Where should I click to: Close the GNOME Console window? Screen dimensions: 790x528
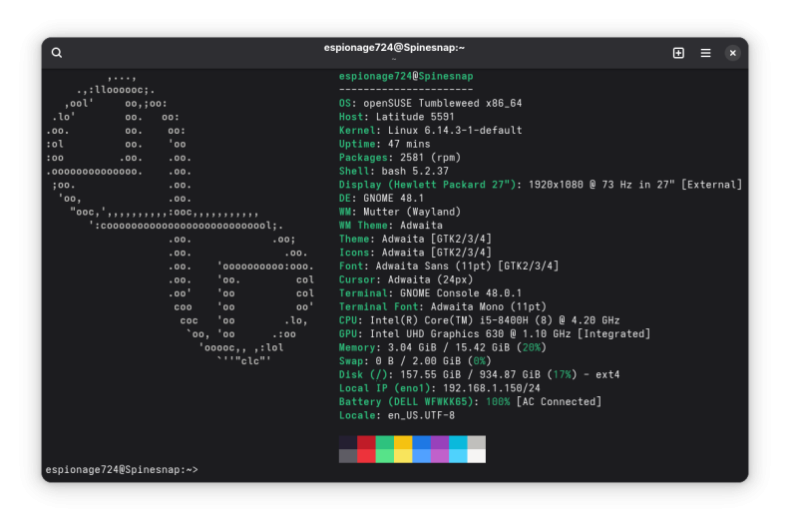click(x=732, y=53)
